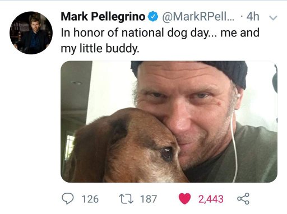This screenshot has height=214, width=287.
Task: Click the retweet count 187
Action: click(x=149, y=199)
